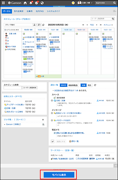Screen dimensions: 118x180
Task: Show 既読 notifications
Action: tap(89, 85)
